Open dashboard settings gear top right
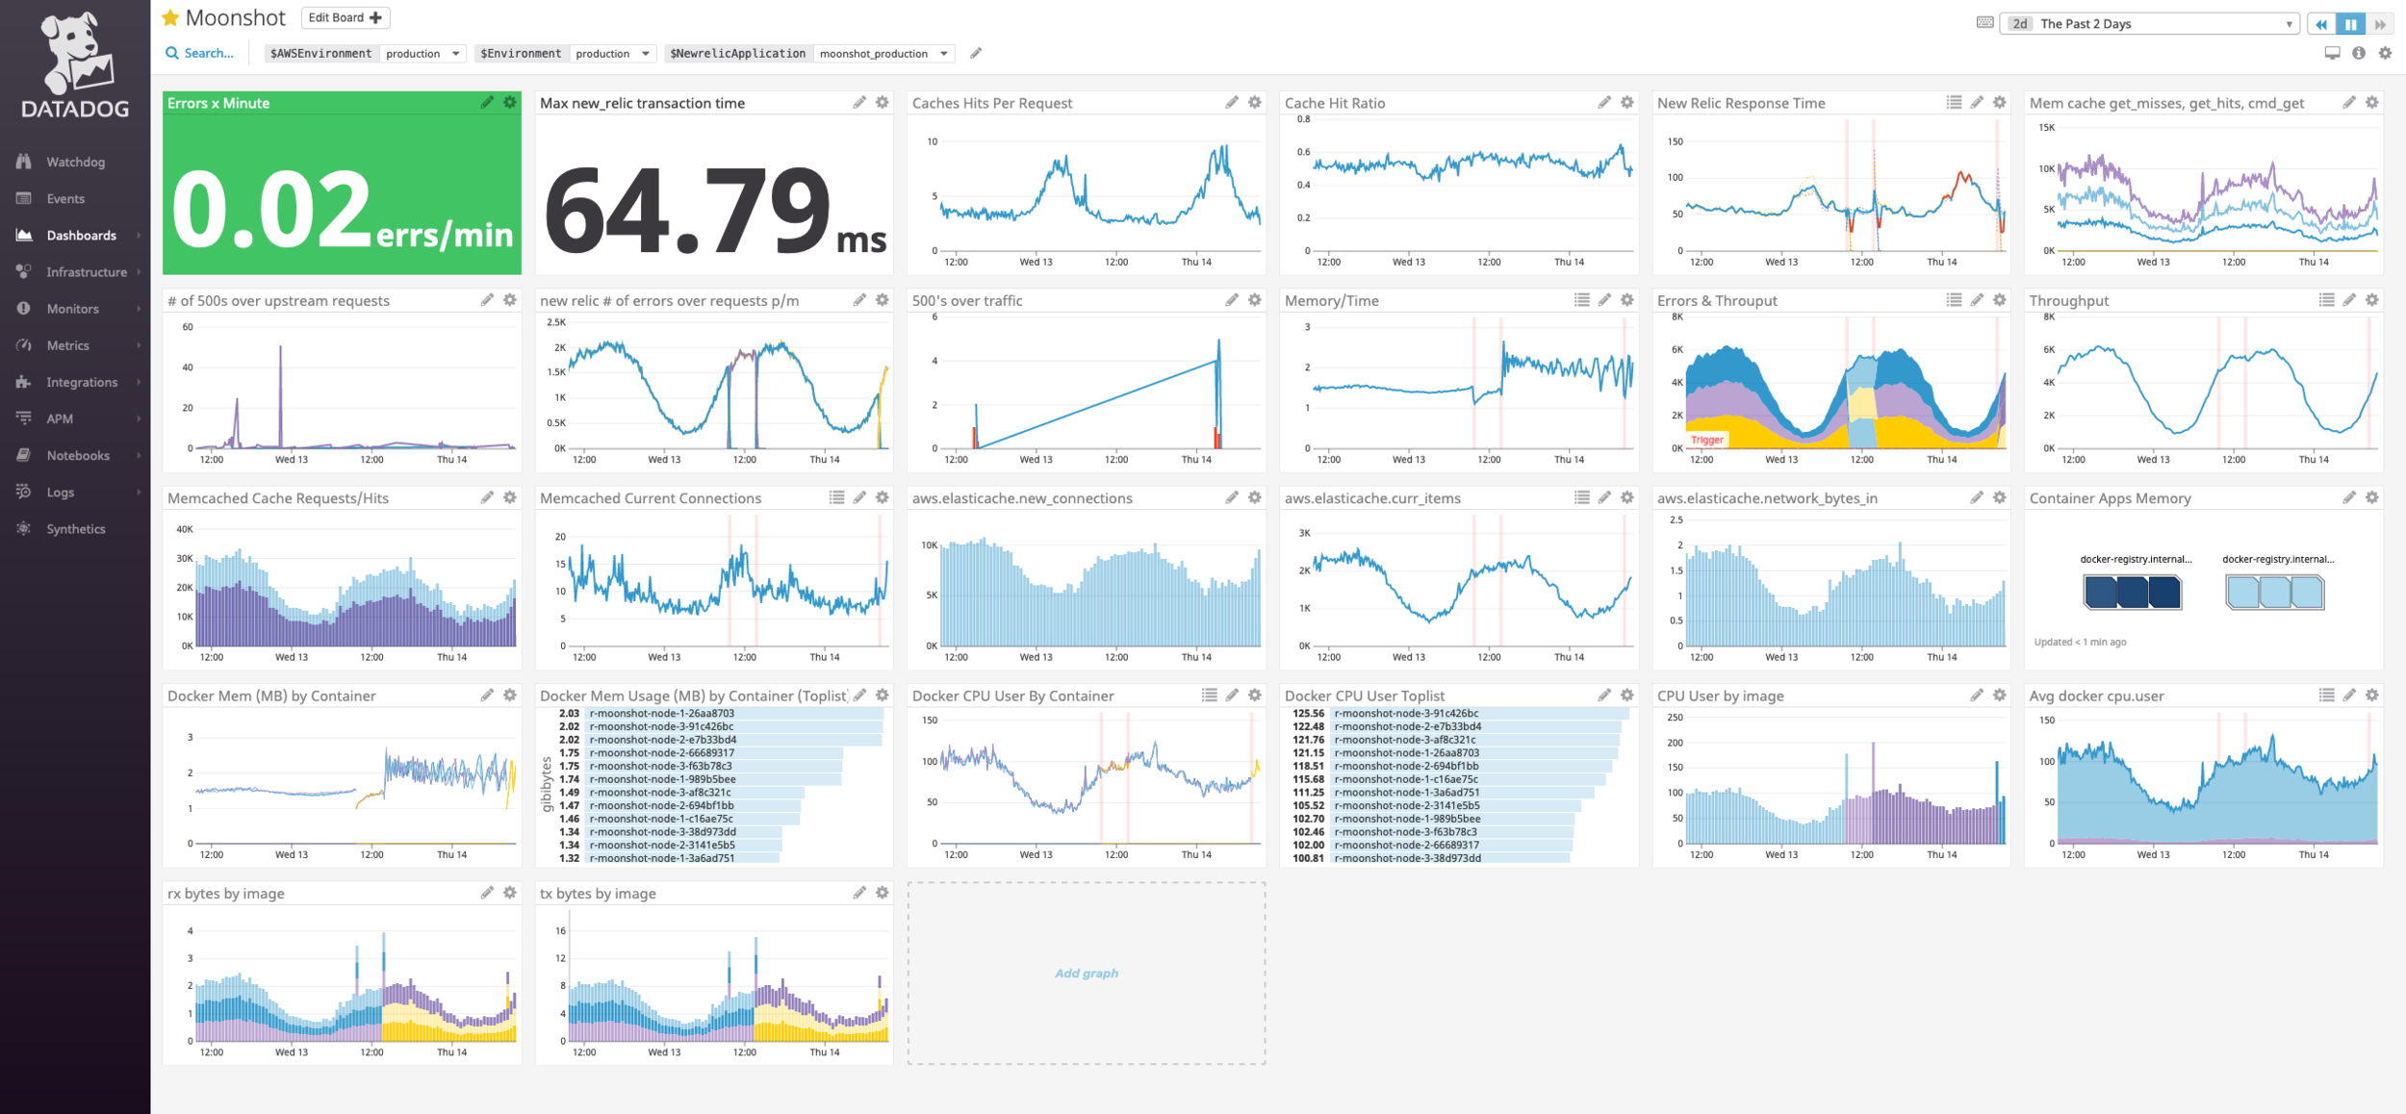This screenshot has width=2406, height=1114. [2385, 54]
